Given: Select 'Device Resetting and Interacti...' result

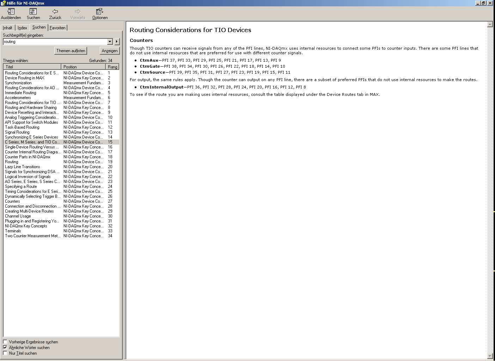Looking at the screenshot, I should 61,112.
